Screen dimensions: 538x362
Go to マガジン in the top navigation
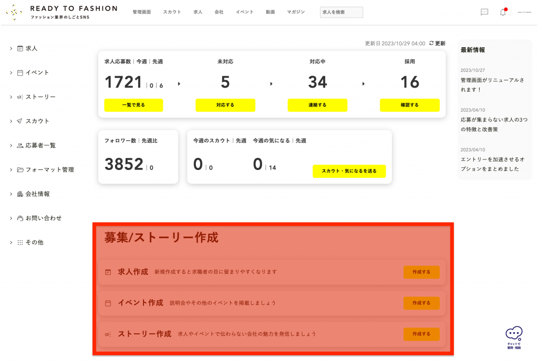point(296,12)
